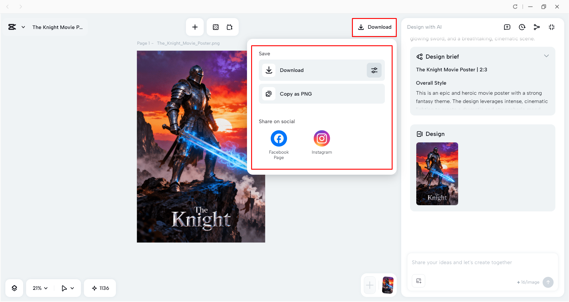Click the plus add button in top toolbar
The height and width of the screenshot is (302, 569).
click(x=195, y=27)
